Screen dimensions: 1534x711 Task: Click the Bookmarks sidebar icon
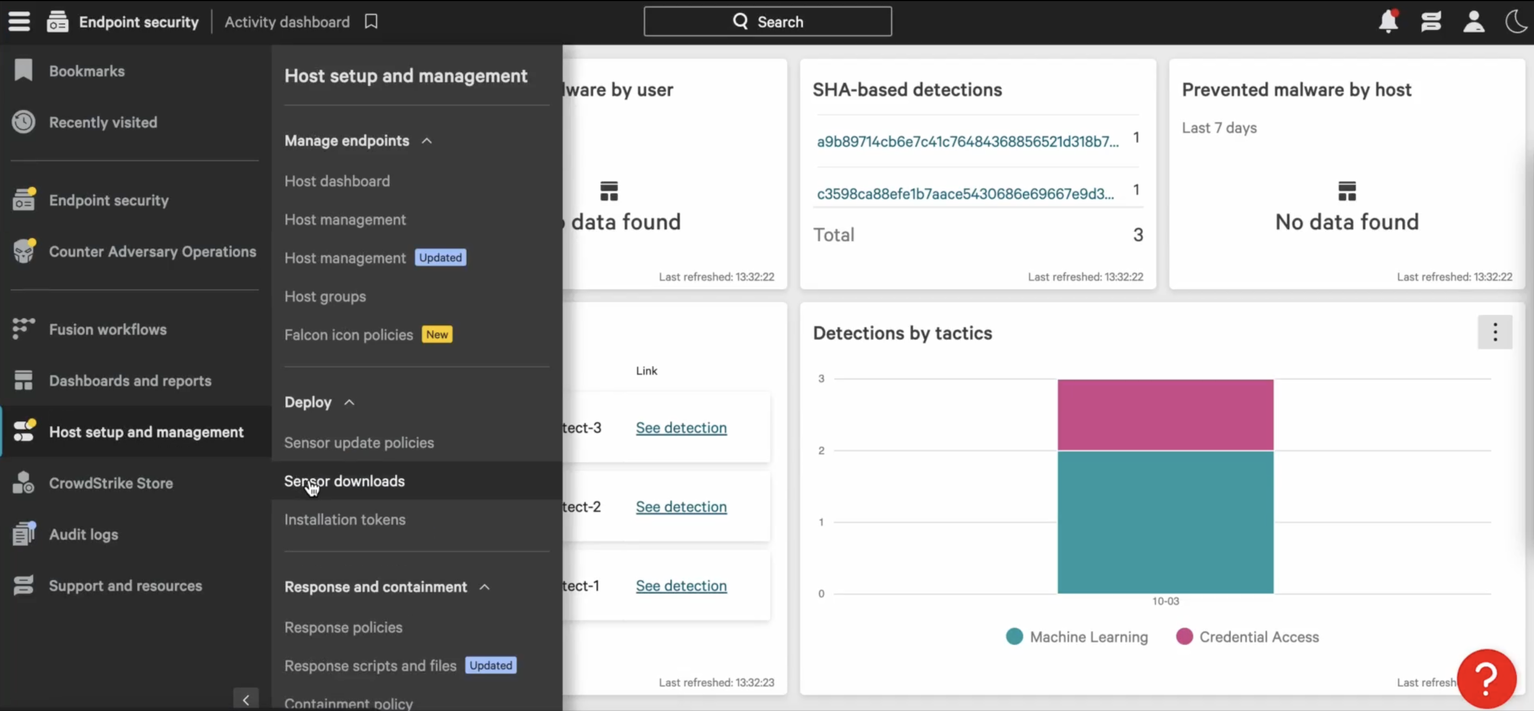(x=23, y=71)
